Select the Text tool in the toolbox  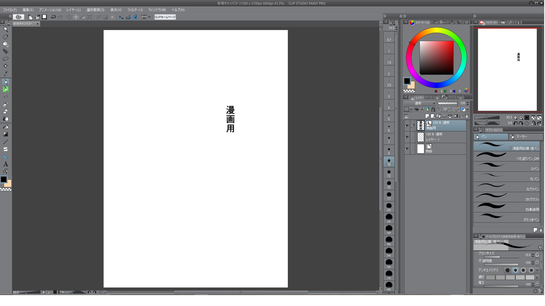(5, 164)
